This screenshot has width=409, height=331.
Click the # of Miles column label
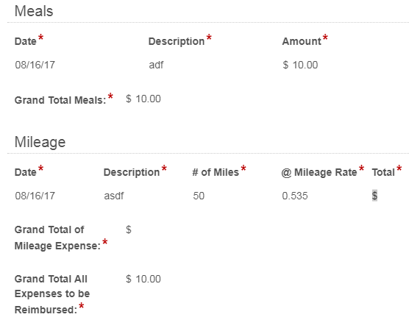[x=216, y=172]
